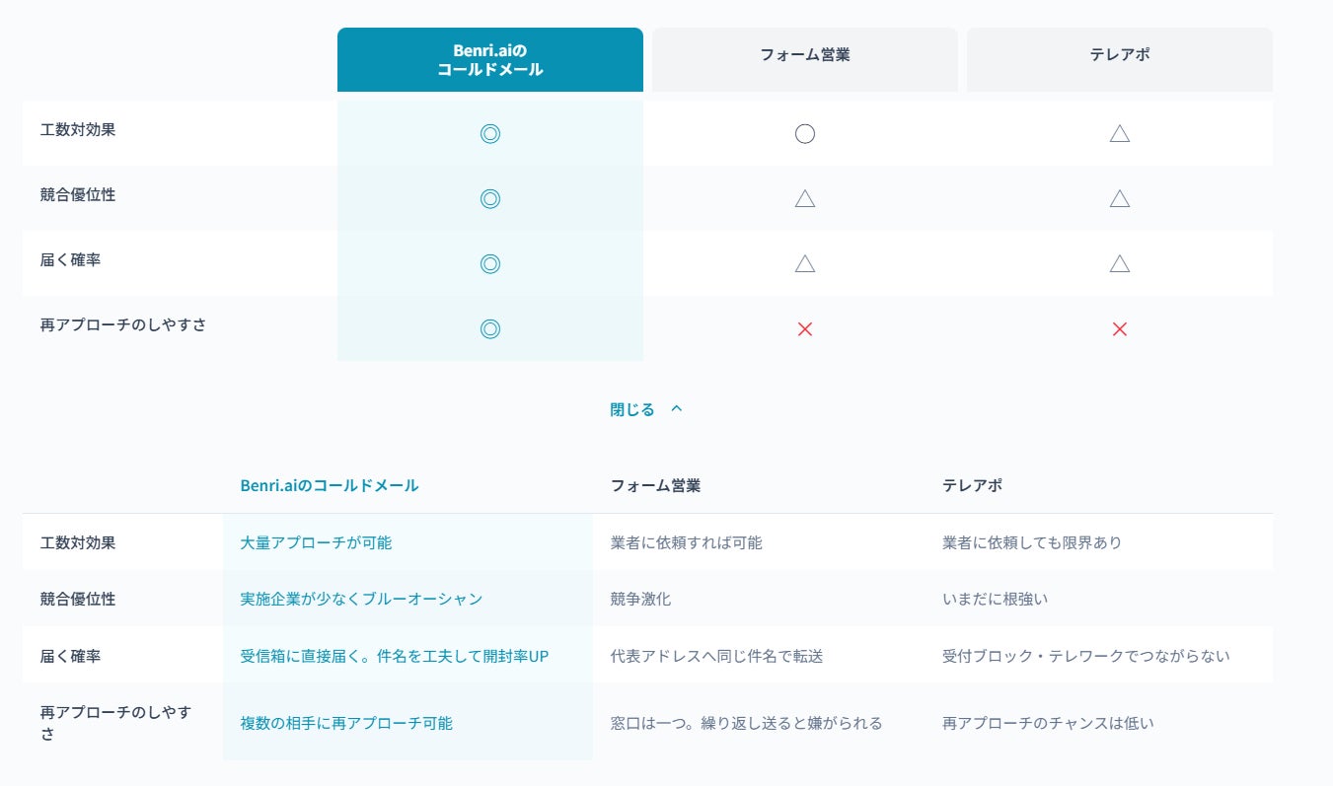This screenshot has width=1333, height=786.
Task: Select the フォーム営業 column header
Action: coord(804,55)
